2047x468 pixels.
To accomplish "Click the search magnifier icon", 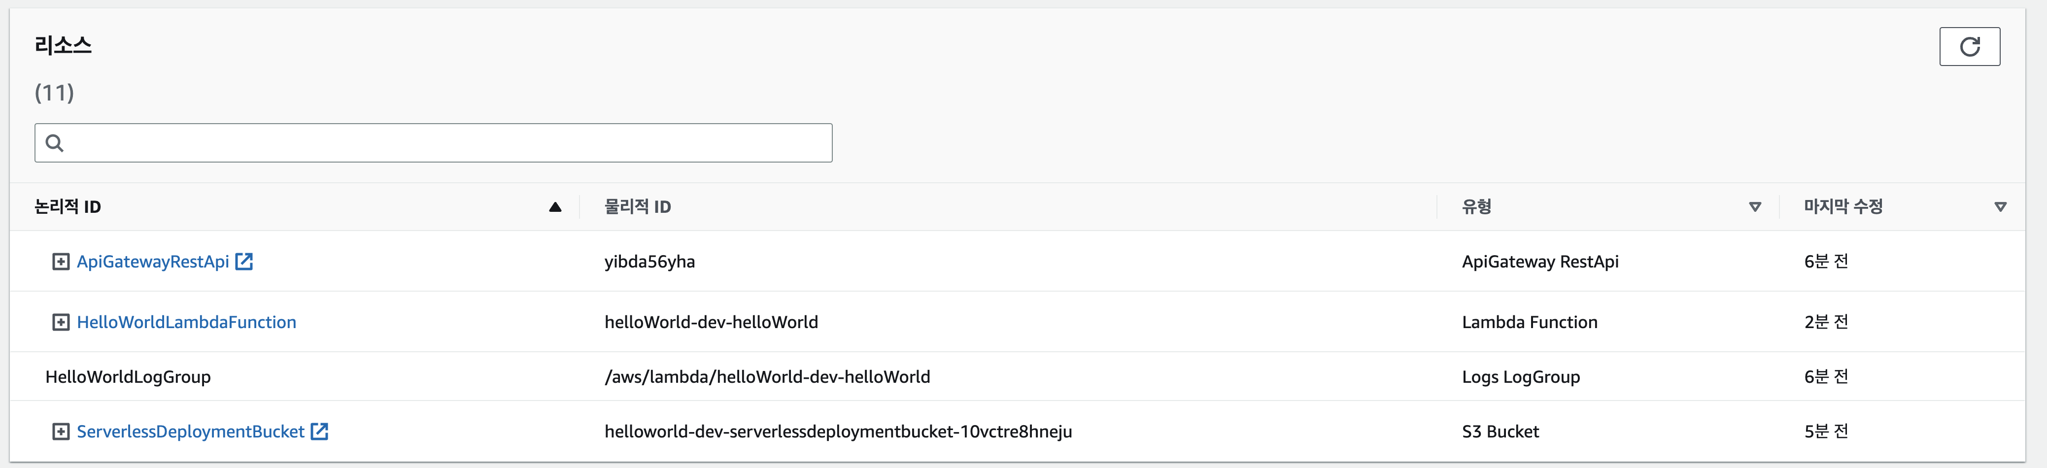I will [54, 143].
